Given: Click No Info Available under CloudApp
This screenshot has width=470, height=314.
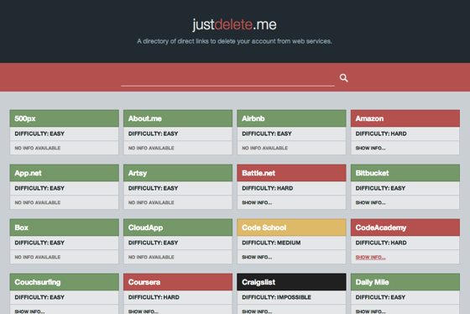Looking at the screenshot, I should tap(151, 257).
